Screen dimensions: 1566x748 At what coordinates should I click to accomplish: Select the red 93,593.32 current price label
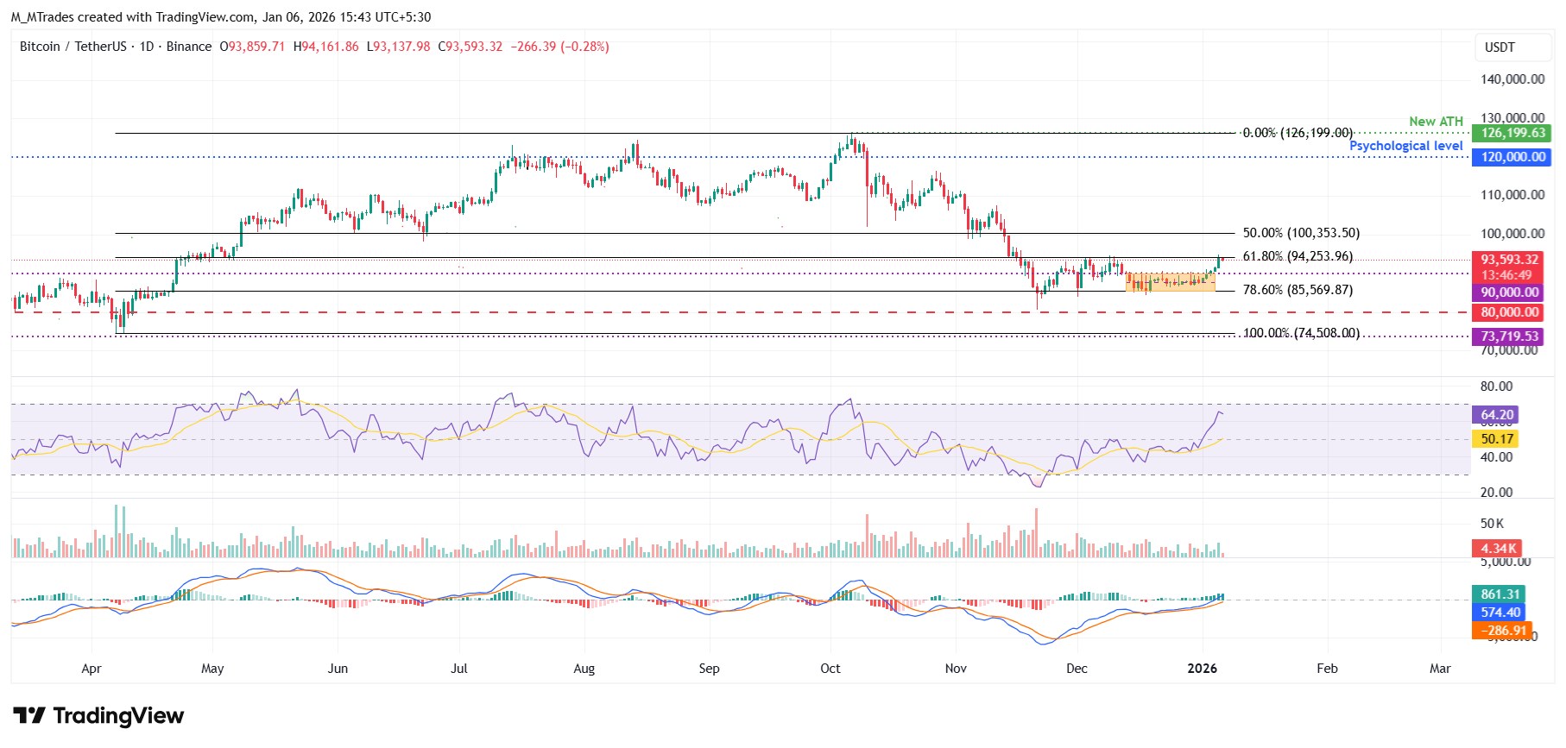[x=1509, y=260]
